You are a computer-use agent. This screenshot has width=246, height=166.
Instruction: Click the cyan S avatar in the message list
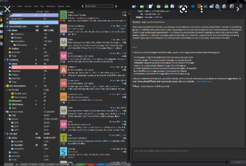click(63, 151)
